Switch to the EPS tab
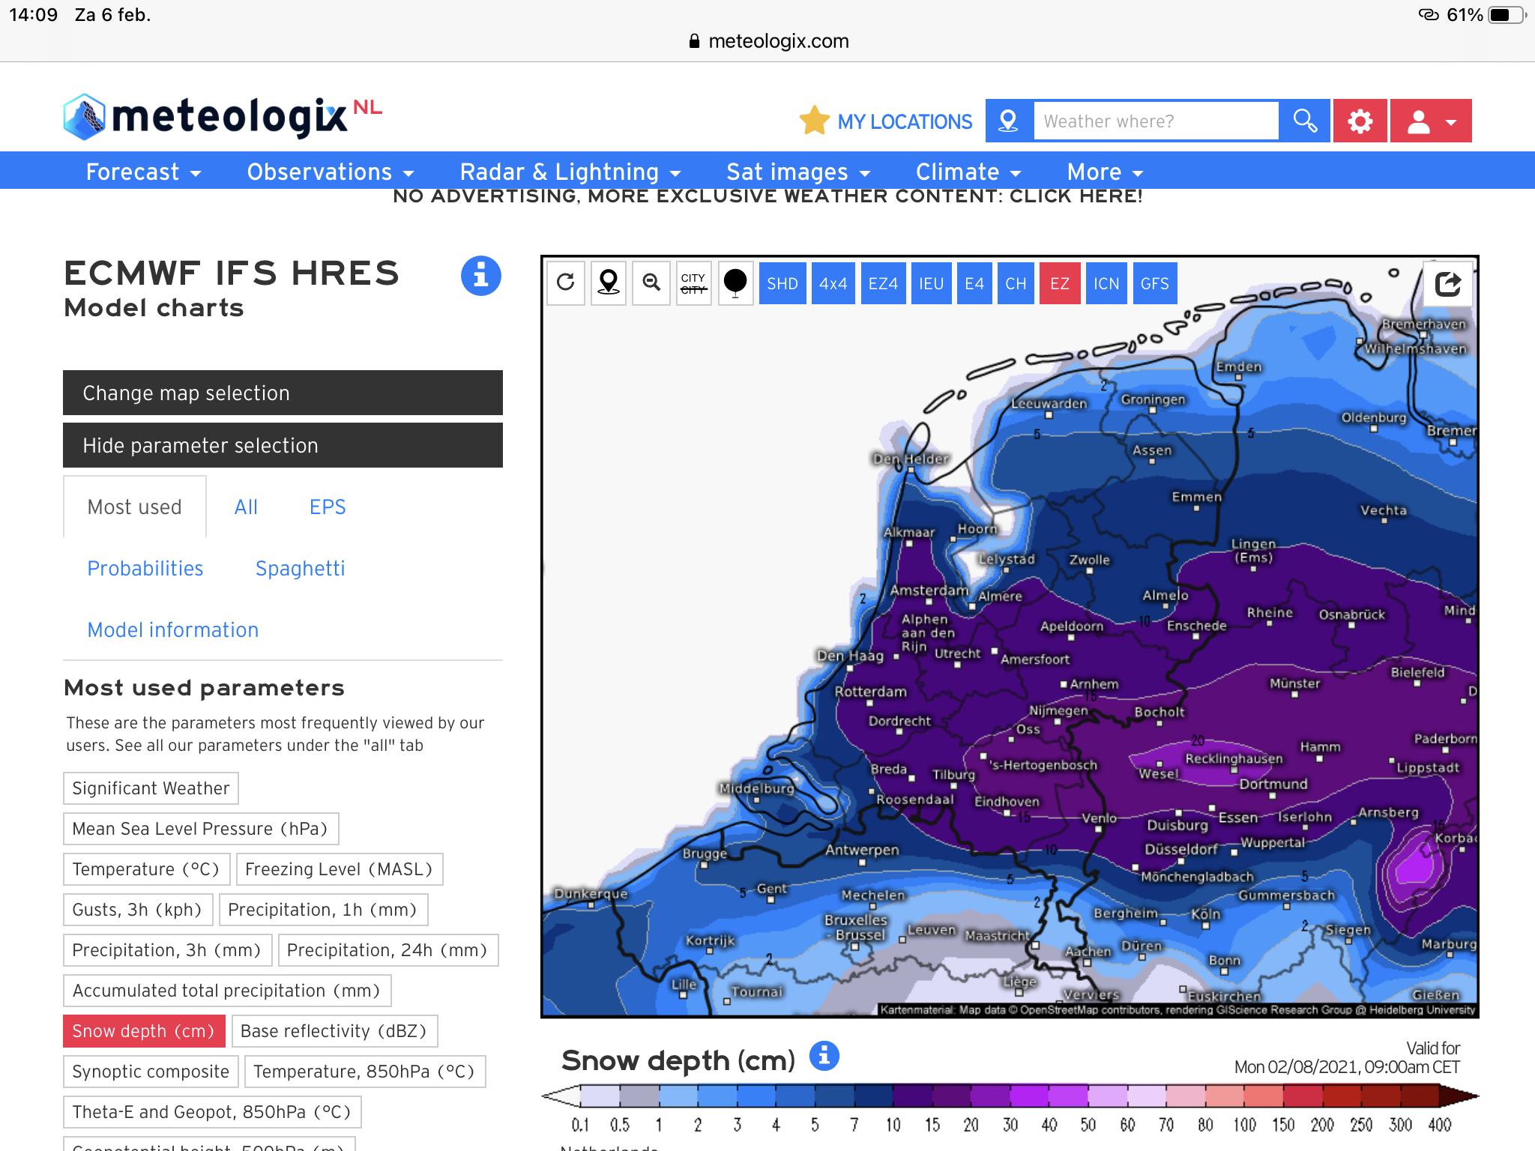The image size is (1535, 1151). (x=328, y=507)
